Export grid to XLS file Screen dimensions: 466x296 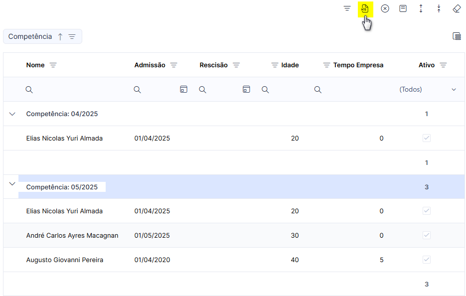pyautogui.click(x=365, y=8)
